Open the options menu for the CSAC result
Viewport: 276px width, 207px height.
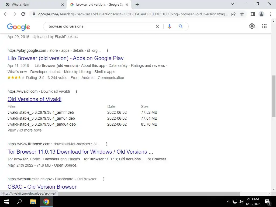click(103, 179)
